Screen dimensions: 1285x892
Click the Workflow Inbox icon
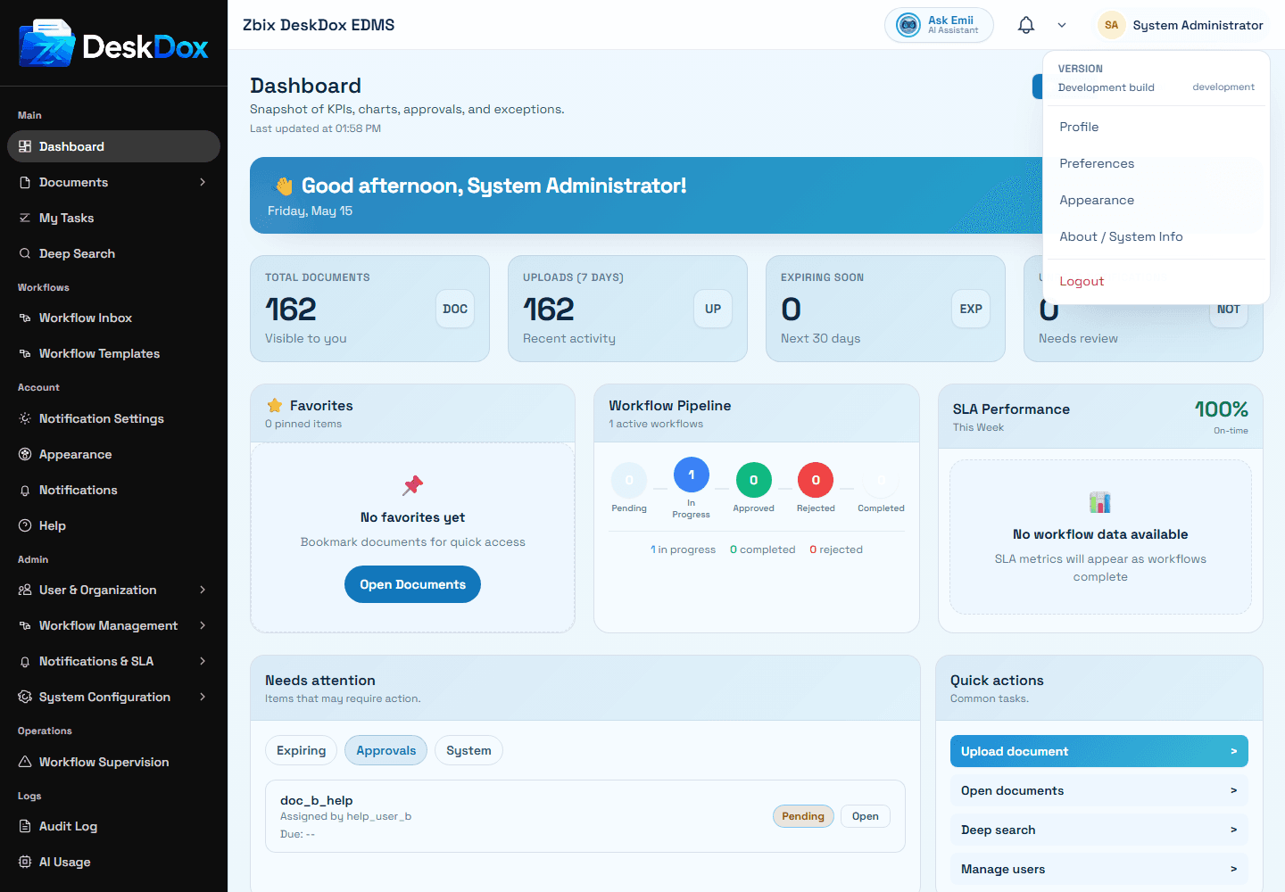coord(25,318)
